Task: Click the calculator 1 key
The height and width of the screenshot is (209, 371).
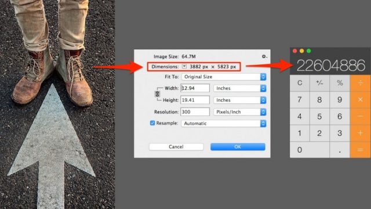Action: tap(300, 133)
